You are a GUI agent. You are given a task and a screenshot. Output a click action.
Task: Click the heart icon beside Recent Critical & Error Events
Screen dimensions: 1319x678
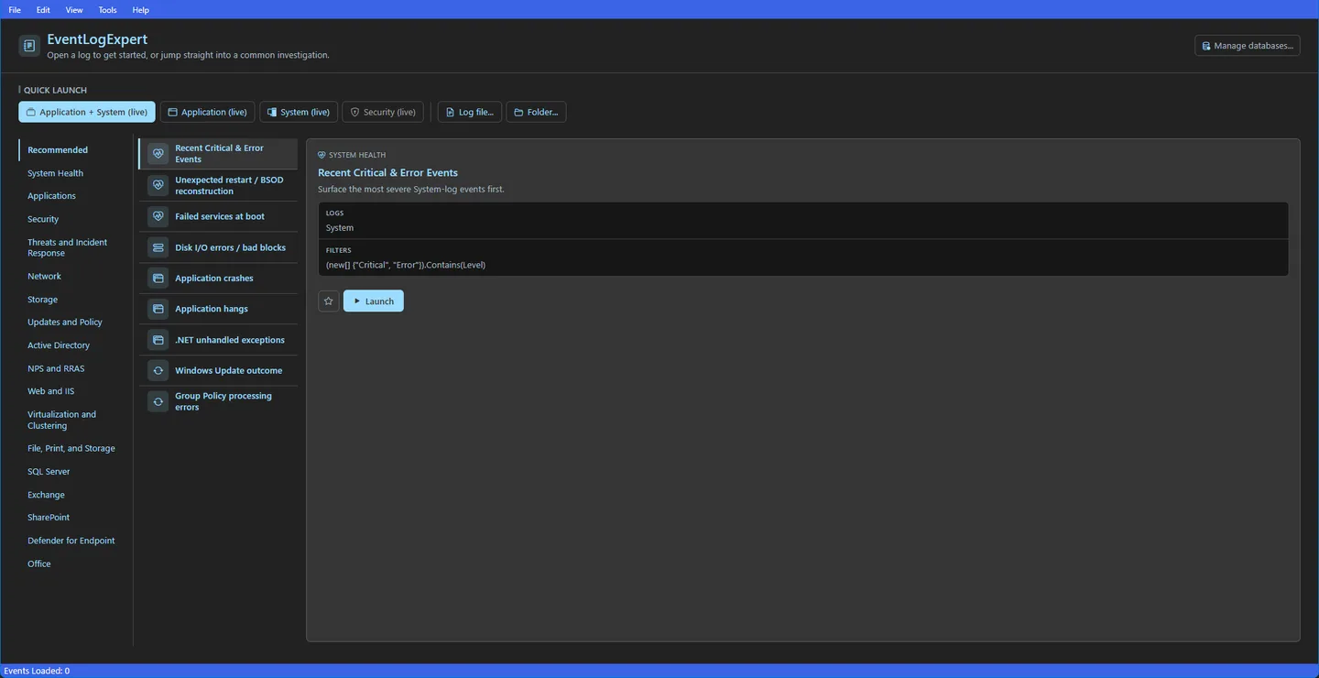158,154
